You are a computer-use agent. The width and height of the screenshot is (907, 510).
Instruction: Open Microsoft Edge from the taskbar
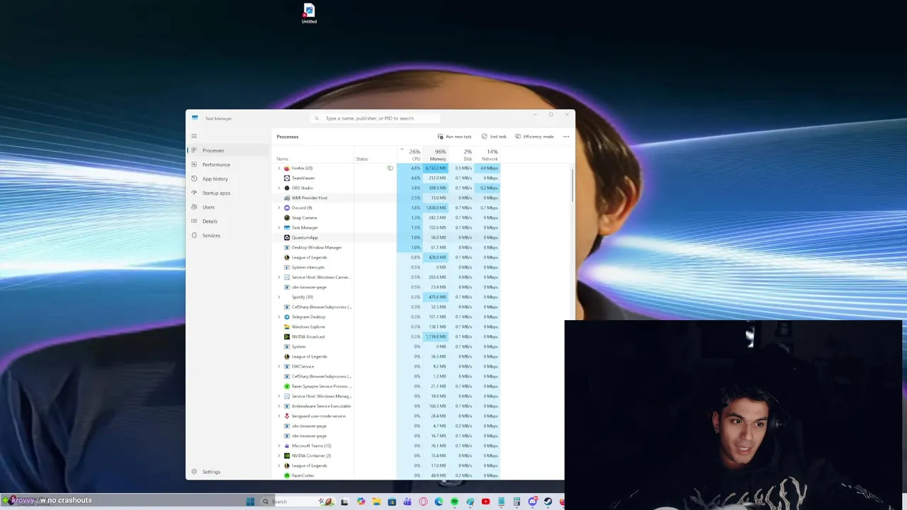point(439,501)
